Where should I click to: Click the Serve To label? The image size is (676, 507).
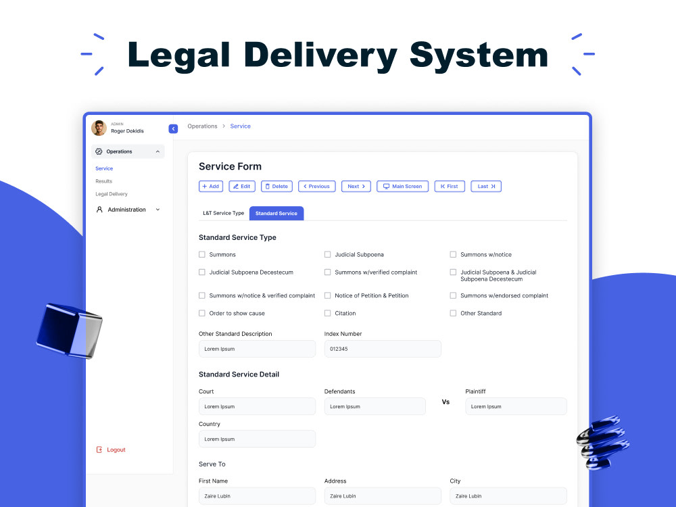pyautogui.click(x=212, y=464)
